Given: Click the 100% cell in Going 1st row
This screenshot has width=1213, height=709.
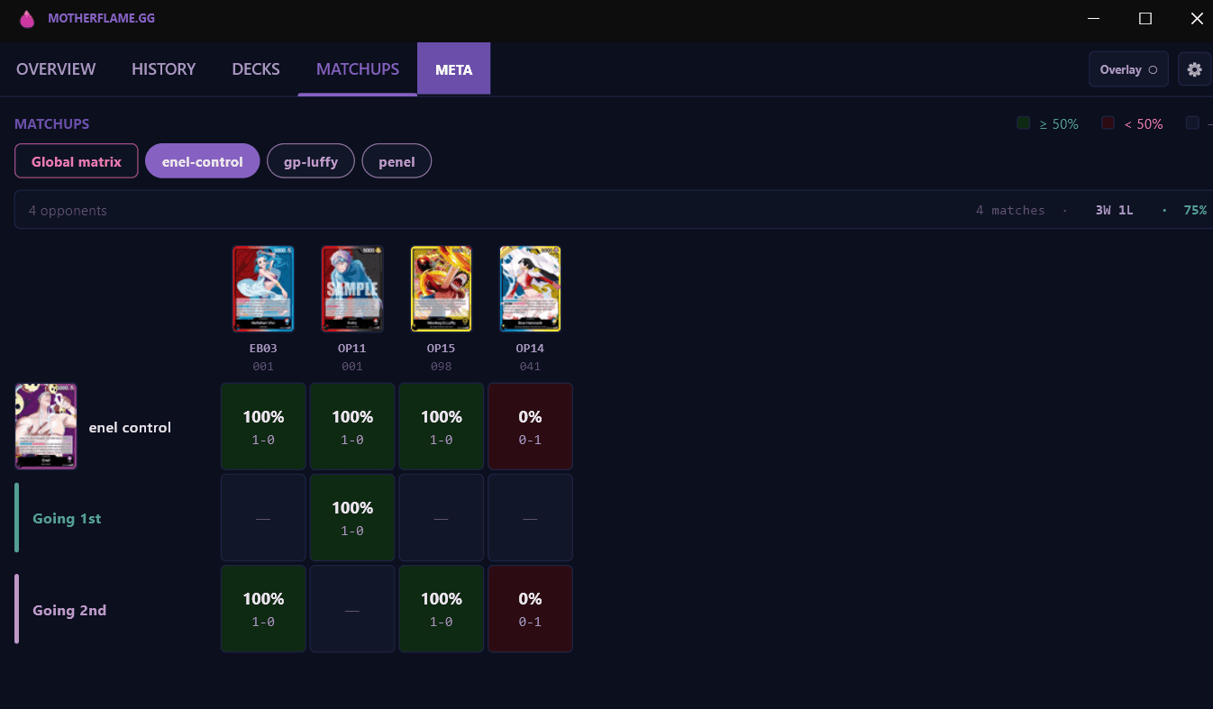Looking at the screenshot, I should click(352, 518).
